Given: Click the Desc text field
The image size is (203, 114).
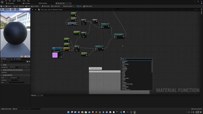Looking at the screenshot, I should tap(16, 82).
